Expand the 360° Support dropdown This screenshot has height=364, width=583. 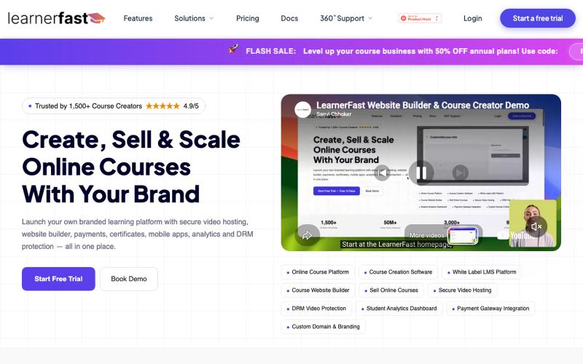click(345, 18)
